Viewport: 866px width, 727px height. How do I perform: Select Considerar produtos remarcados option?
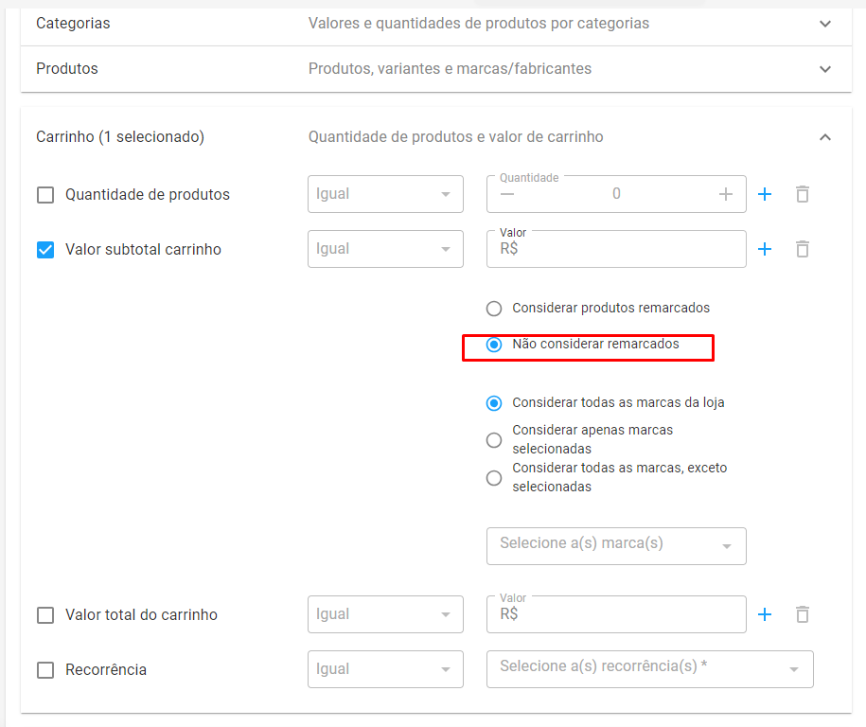click(494, 309)
